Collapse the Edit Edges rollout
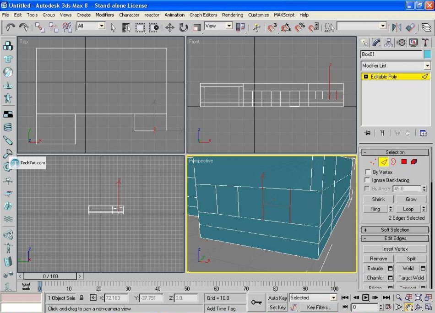The height and width of the screenshot is (313, 435). [x=395, y=238]
